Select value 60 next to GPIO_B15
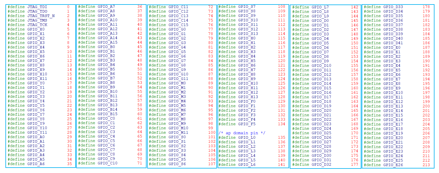This screenshot has width=439, height=173. point(140,114)
